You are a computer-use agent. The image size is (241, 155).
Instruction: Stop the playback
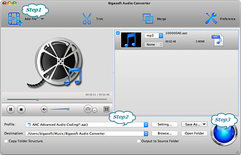(x=21, y=109)
